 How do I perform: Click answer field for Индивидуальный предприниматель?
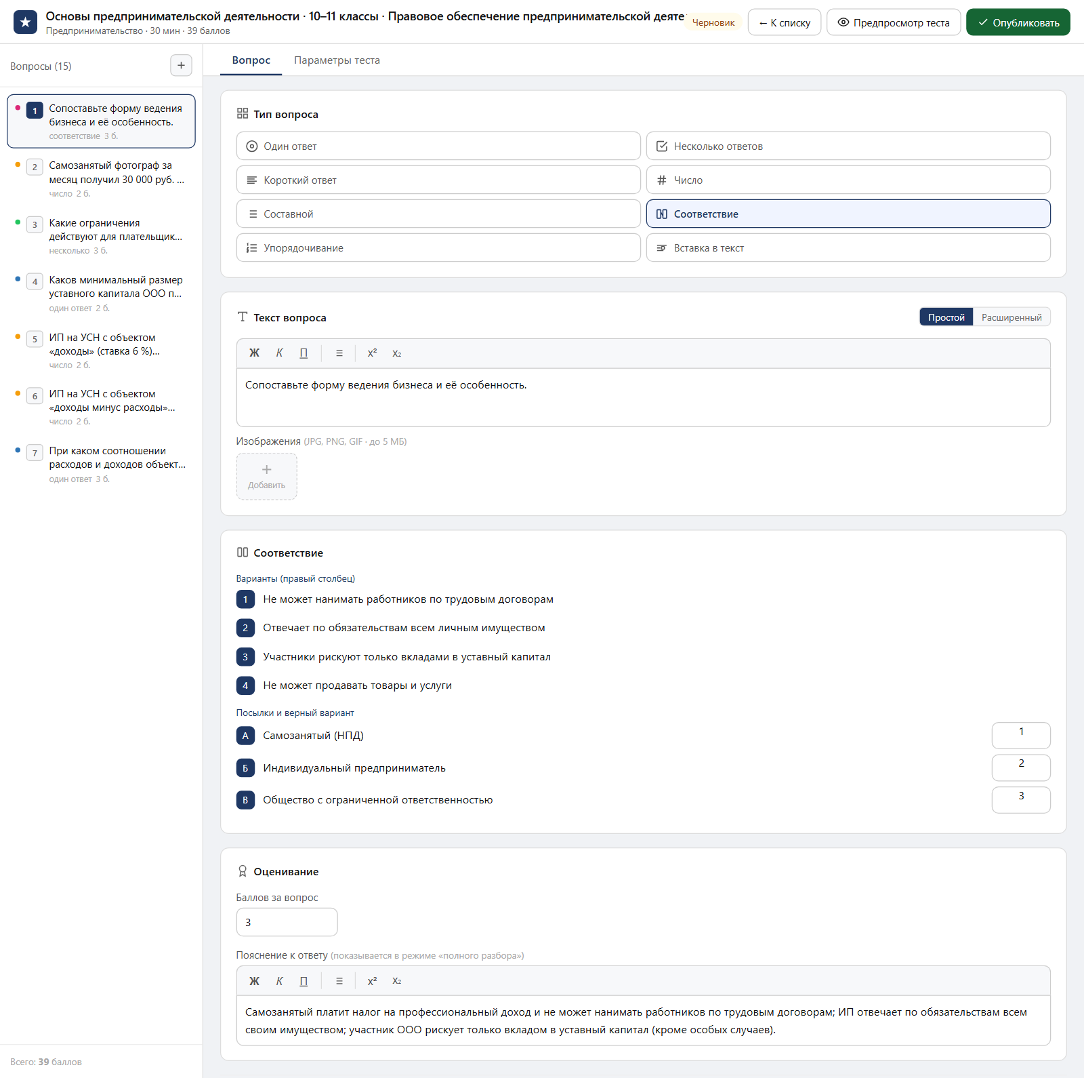tap(1021, 767)
